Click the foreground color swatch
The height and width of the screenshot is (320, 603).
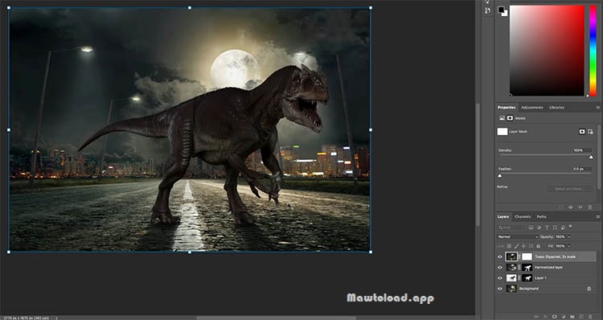point(501,10)
